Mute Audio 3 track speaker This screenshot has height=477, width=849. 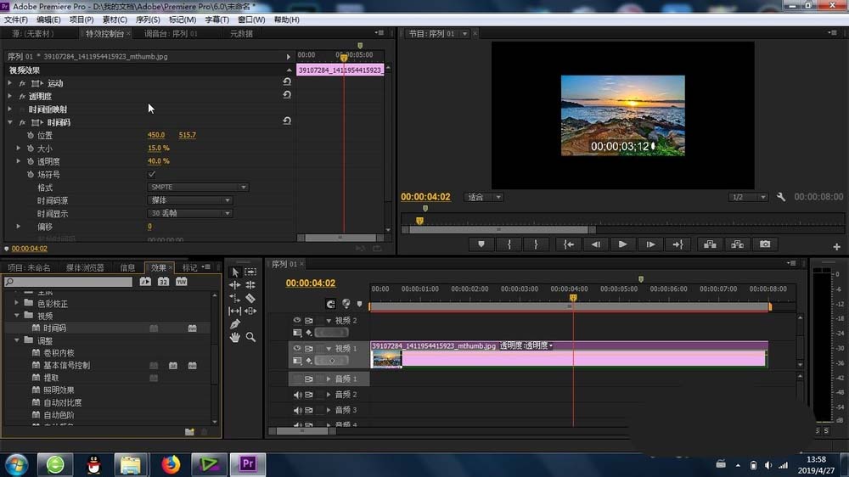click(x=297, y=410)
